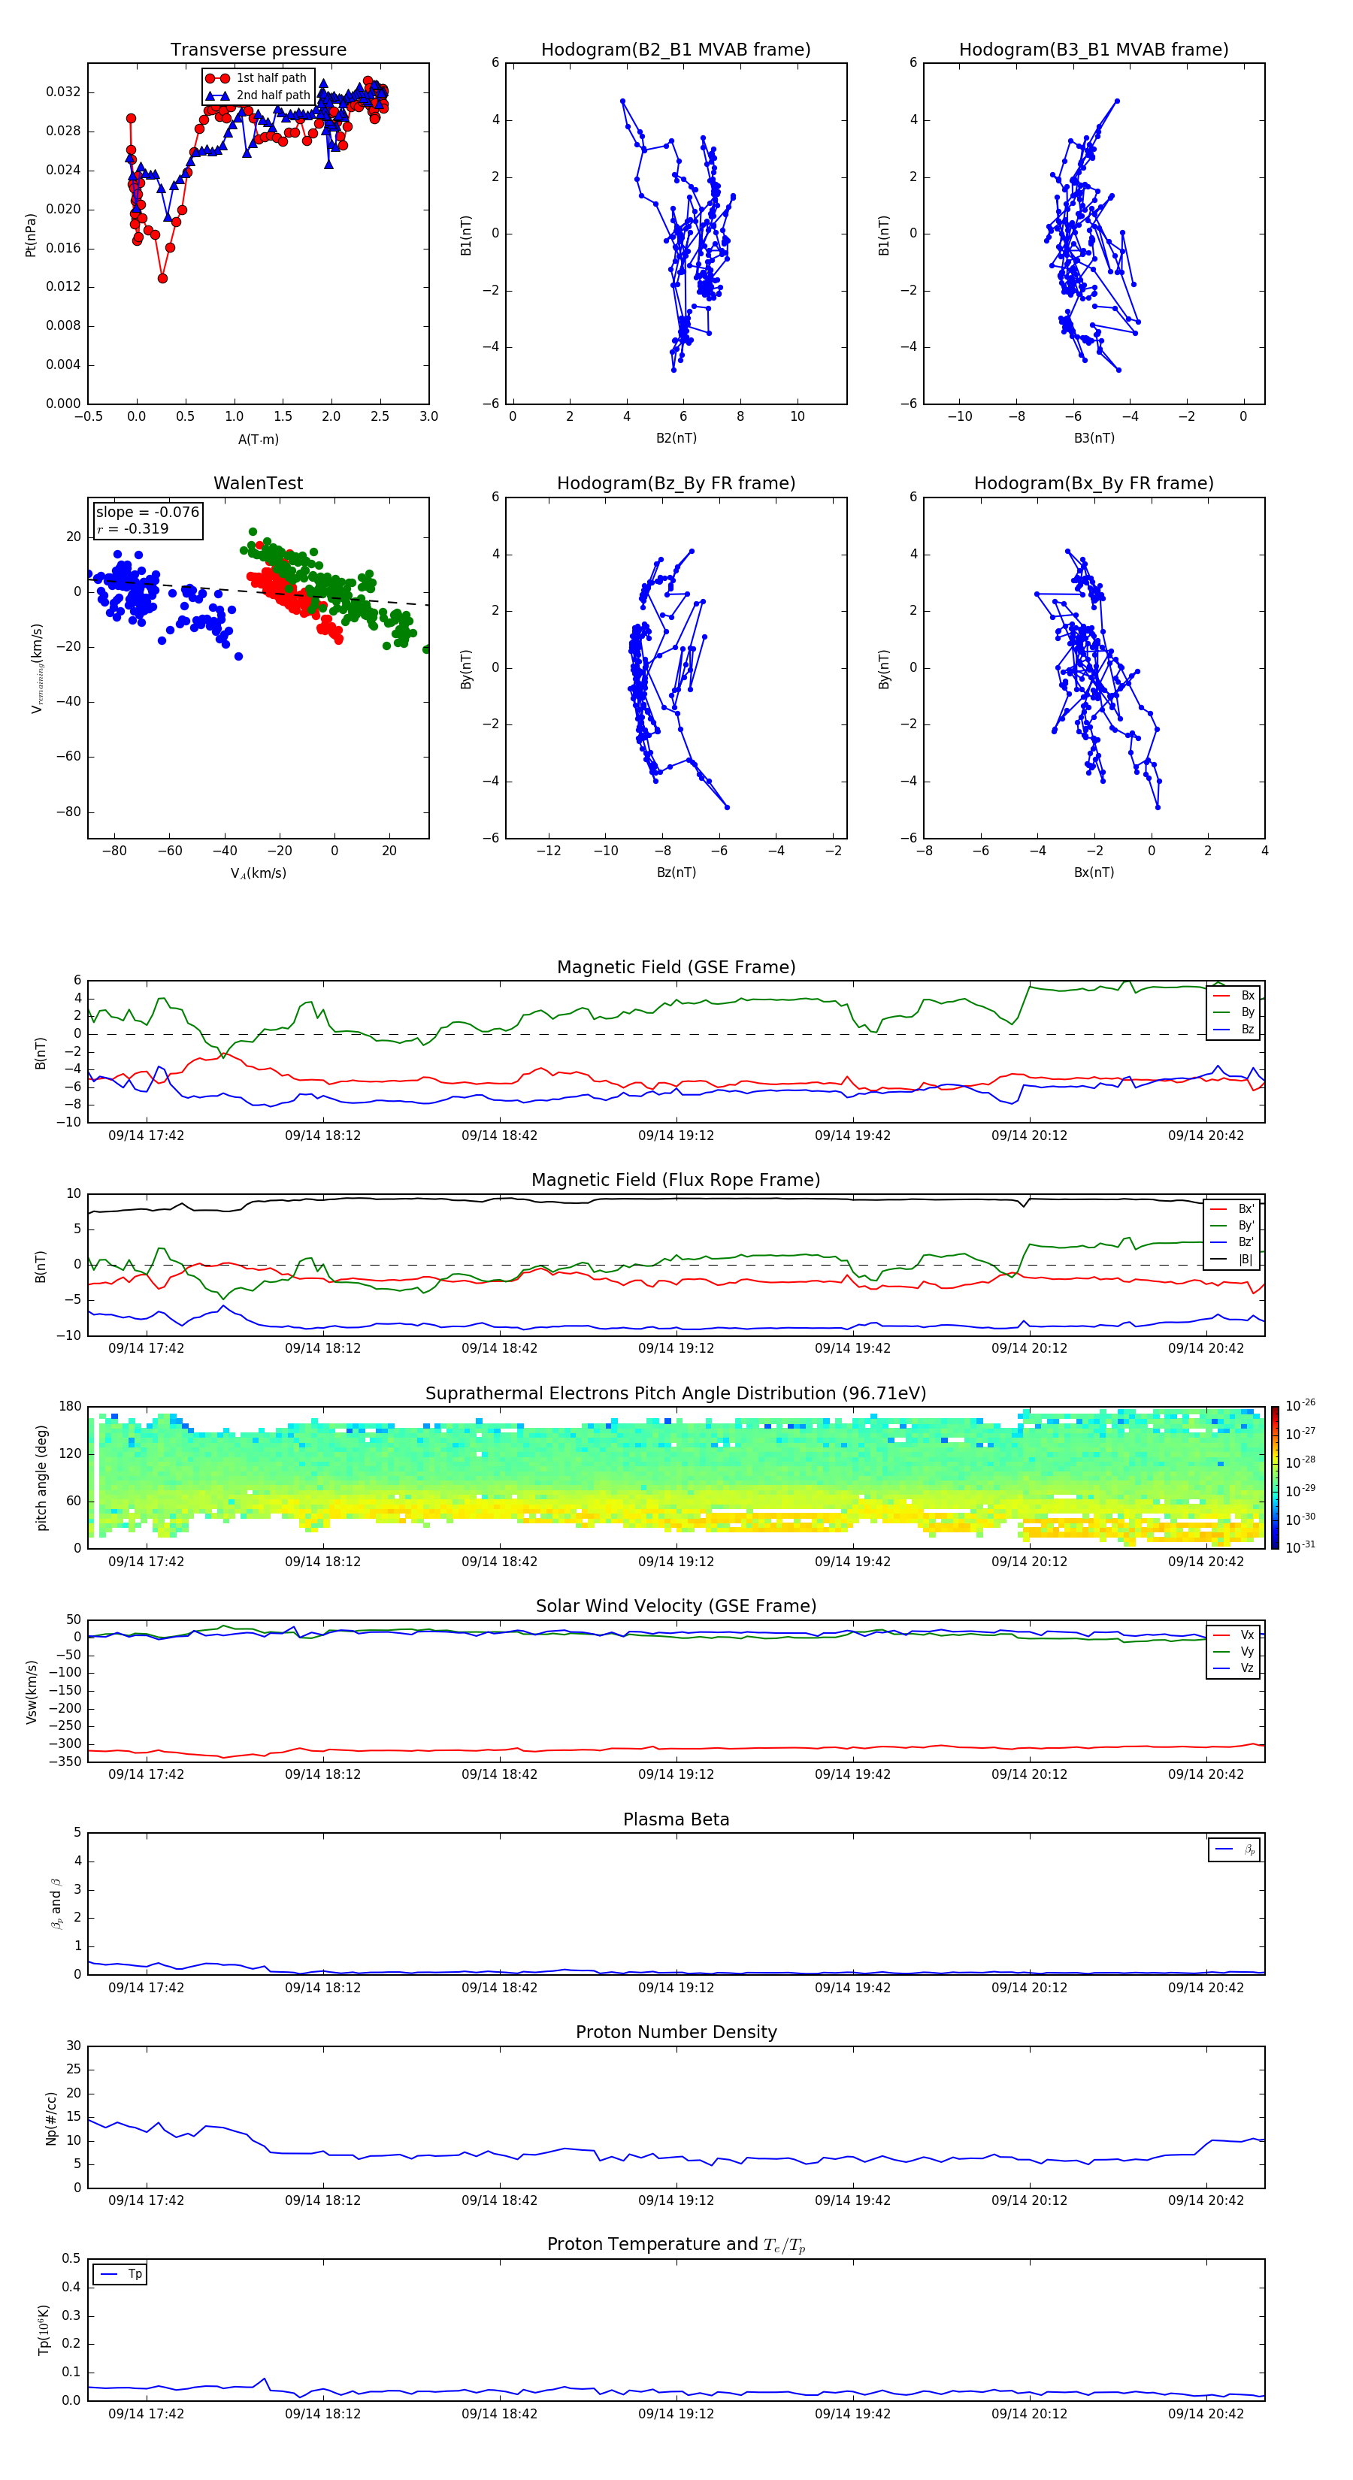Click the "B2(nT)" x-axis label

pyautogui.click(x=676, y=438)
